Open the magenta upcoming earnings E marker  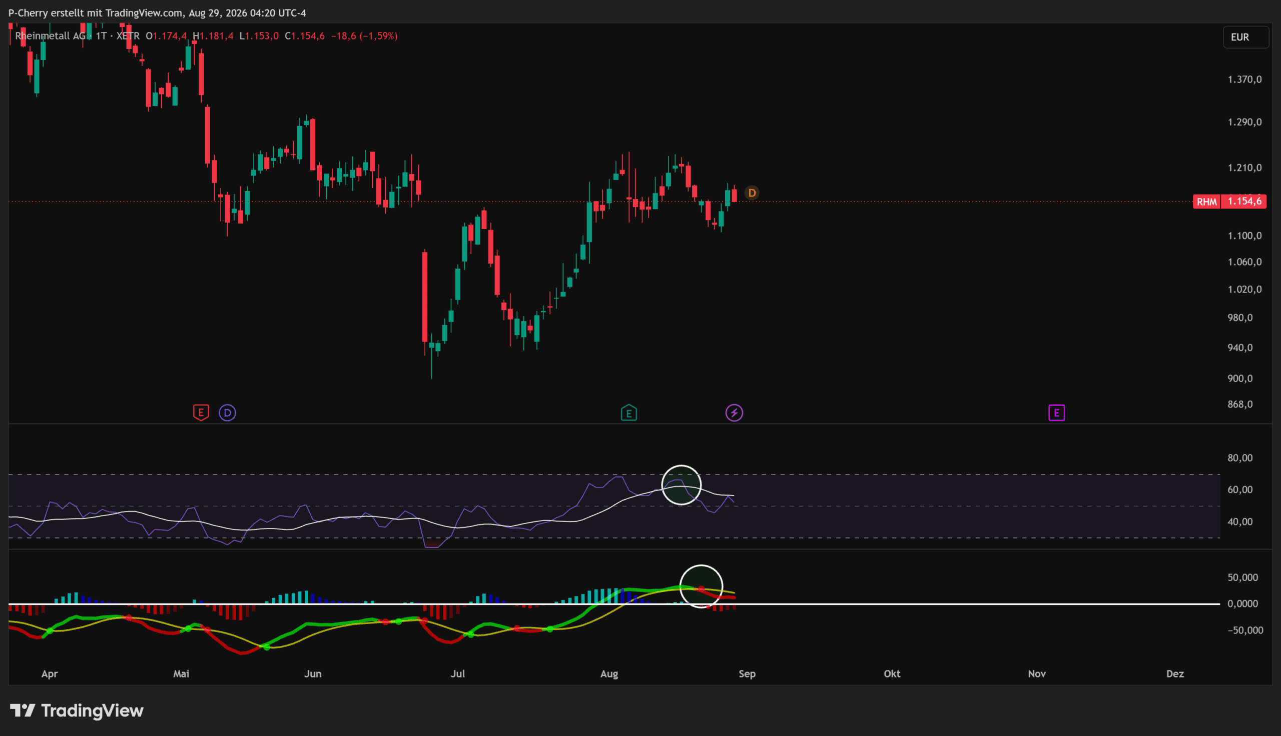coord(1056,413)
